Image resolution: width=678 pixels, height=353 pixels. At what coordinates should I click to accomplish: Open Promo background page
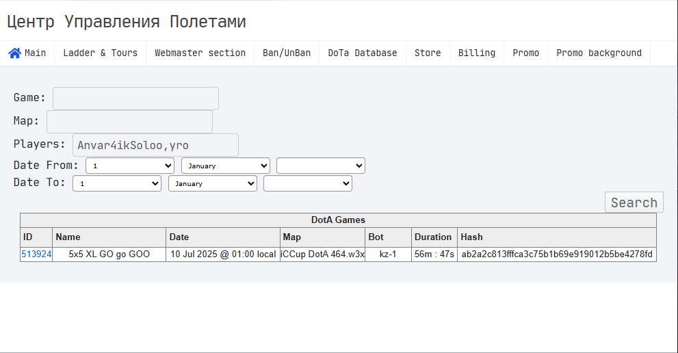(599, 53)
